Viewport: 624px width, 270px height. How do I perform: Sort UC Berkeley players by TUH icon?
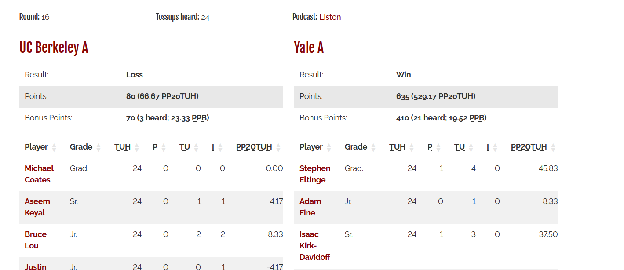[x=137, y=147]
